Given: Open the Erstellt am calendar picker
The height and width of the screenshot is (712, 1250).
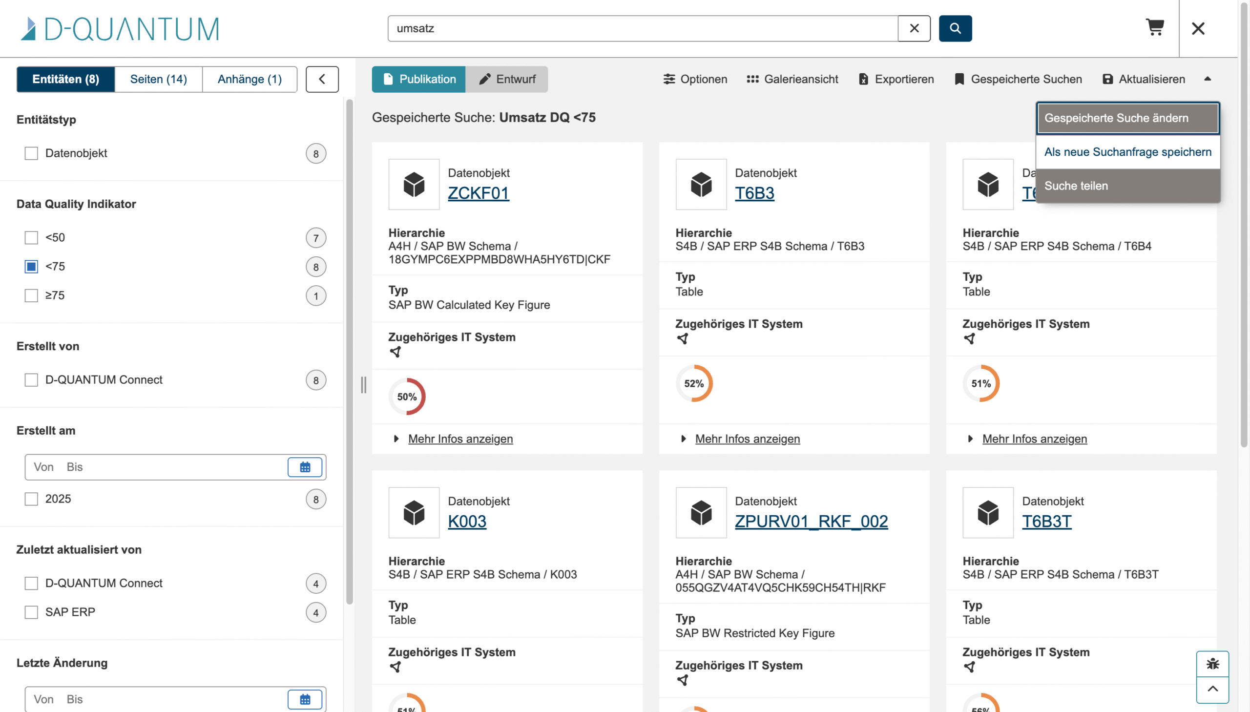Looking at the screenshot, I should 305,467.
